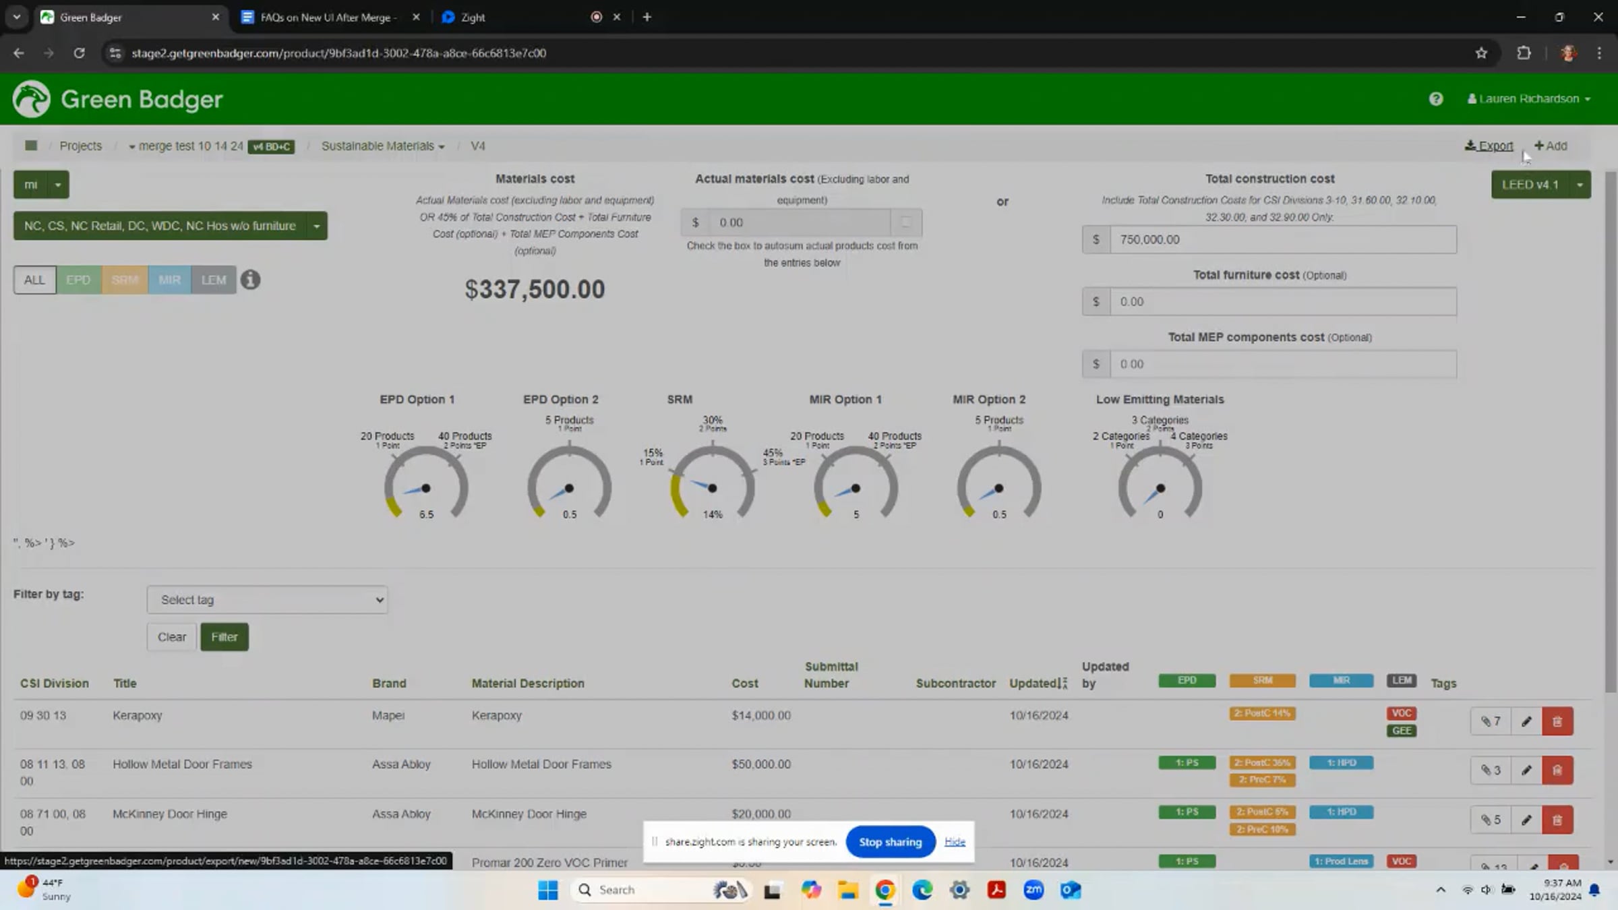Bookmark this page with the star icon
The height and width of the screenshot is (910, 1618).
tap(1481, 53)
